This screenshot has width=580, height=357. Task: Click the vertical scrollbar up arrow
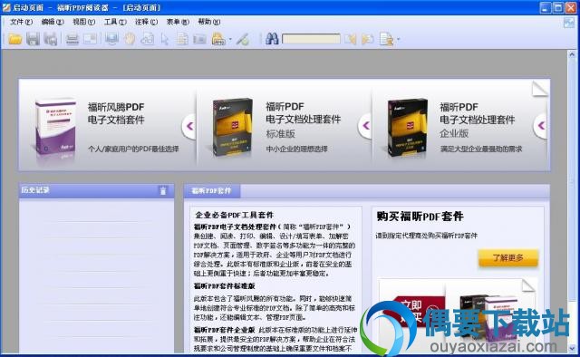572,54
